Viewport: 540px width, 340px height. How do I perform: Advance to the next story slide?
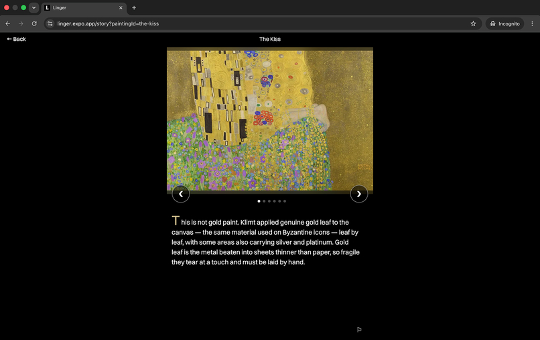pyautogui.click(x=359, y=194)
